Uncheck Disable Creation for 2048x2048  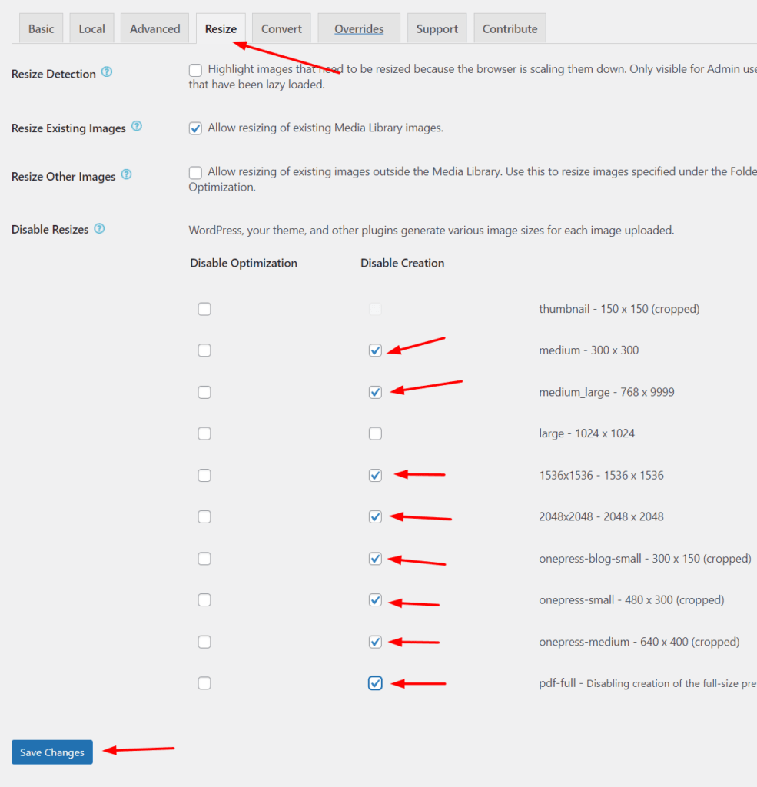click(x=375, y=517)
